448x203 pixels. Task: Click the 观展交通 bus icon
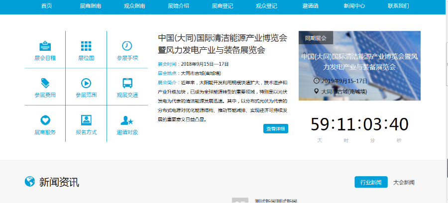127,83
